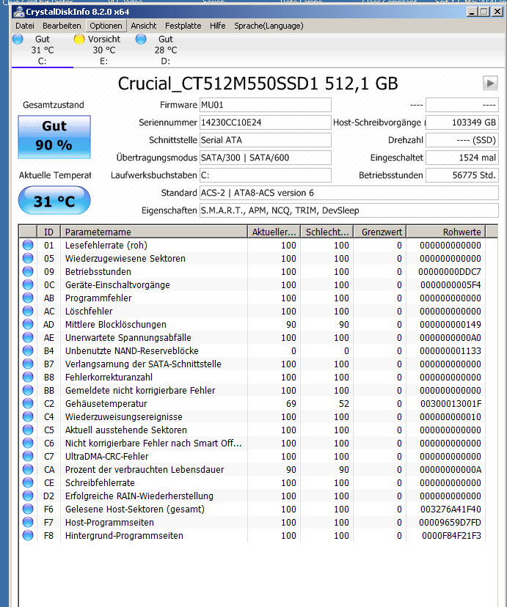Select the E: drive tab marked Vorsicht
This screenshot has height=607, width=507.
pos(103,50)
